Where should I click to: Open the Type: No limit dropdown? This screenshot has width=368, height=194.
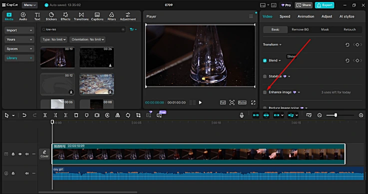(54, 39)
